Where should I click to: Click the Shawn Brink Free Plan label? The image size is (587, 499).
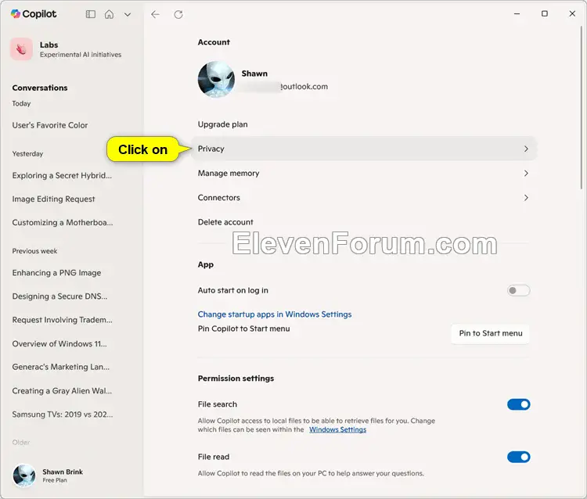click(x=63, y=476)
